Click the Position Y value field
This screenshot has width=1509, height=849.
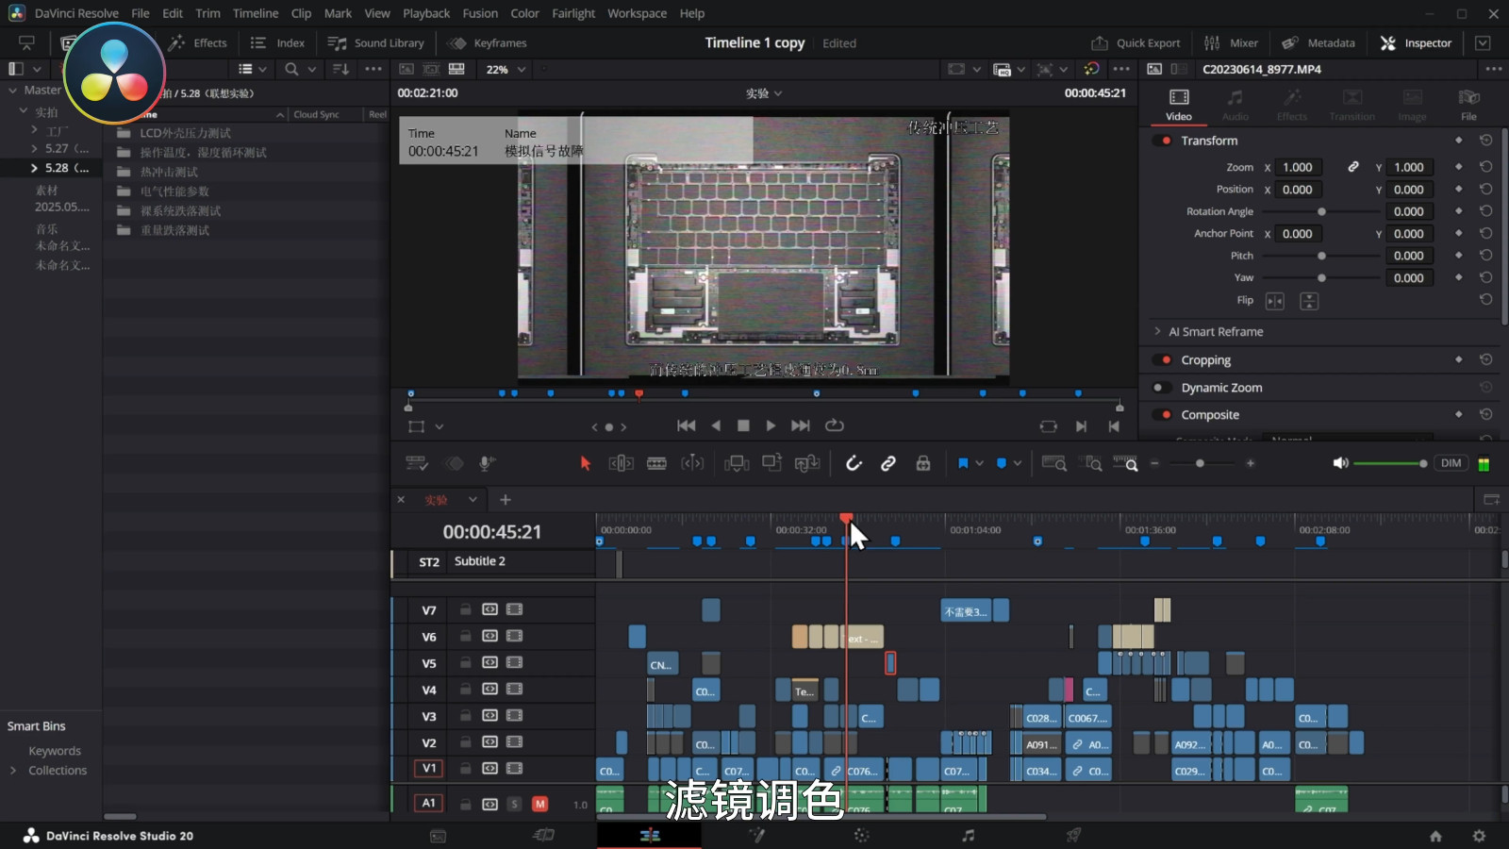click(x=1409, y=190)
